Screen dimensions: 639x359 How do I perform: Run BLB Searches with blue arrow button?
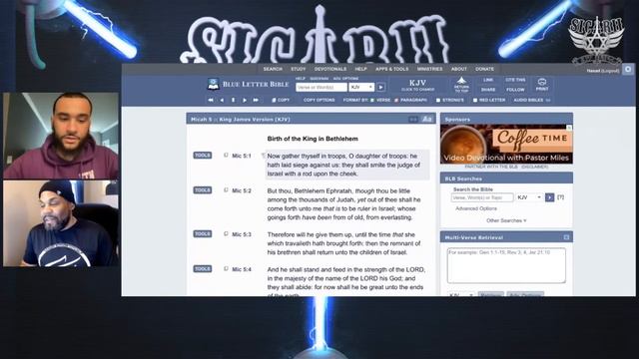point(549,197)
